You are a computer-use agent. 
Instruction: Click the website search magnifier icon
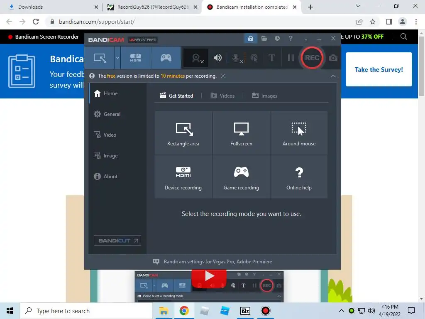pyautogui.click(x=403, y=37)
